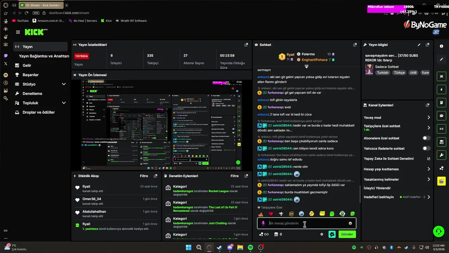
Task: Open Steam from the taskbar
Action: [220, 248]
